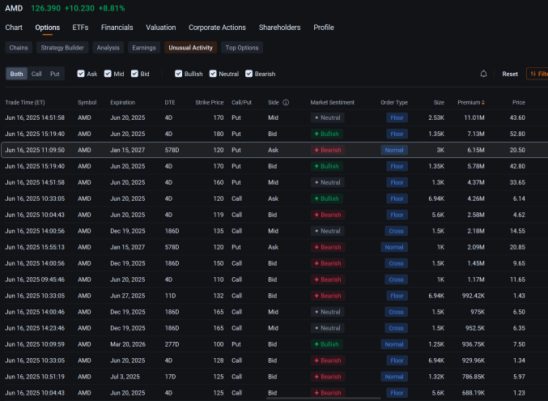The height and width of the screenshot is (401, 548).
Task: Click the Order Type column header
Action: click(394, 103)
